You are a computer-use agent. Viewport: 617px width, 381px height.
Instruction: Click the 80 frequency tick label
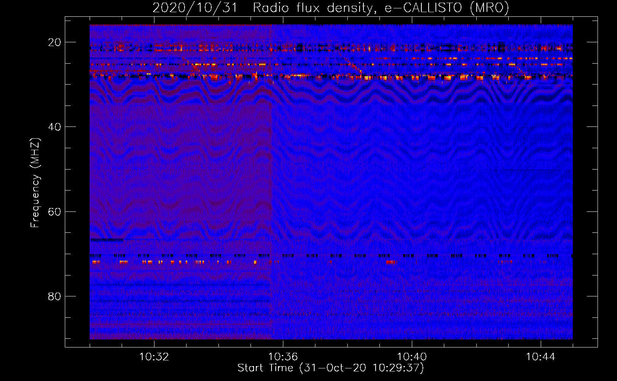[x=55, y=296]
